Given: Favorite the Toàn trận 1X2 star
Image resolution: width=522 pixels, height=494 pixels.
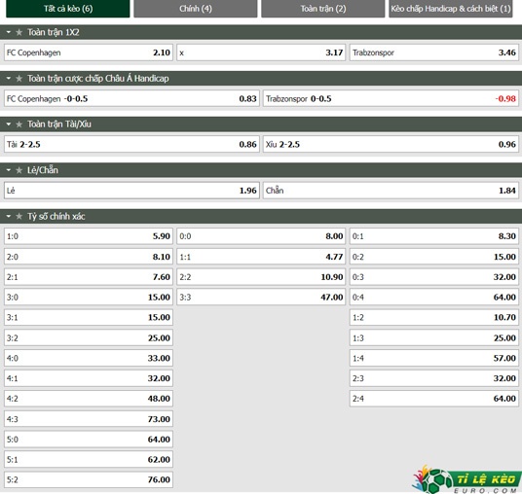Looking at the screenshot, I should [19, 33].
